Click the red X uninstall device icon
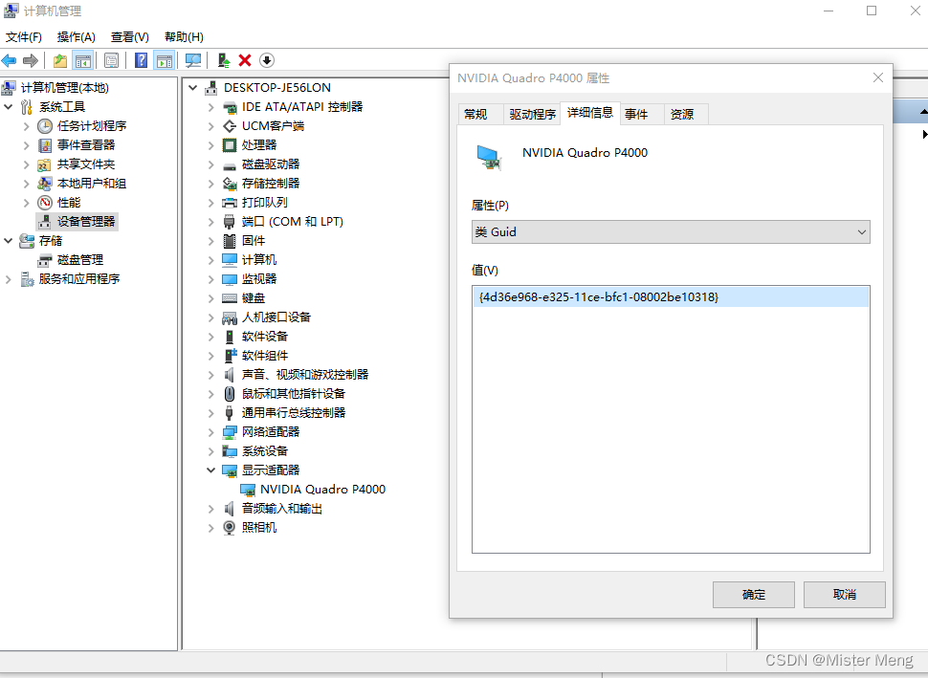Image resolution: width=928 pixels, height=678 pixels. point(245,60)
